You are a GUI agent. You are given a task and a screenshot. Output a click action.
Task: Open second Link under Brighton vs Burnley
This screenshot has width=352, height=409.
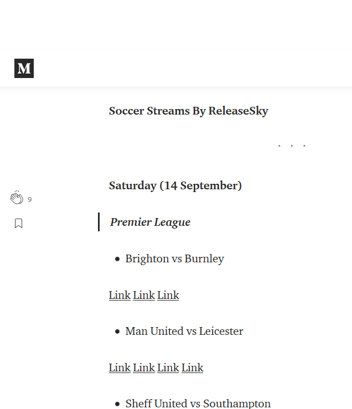(144, 296)
